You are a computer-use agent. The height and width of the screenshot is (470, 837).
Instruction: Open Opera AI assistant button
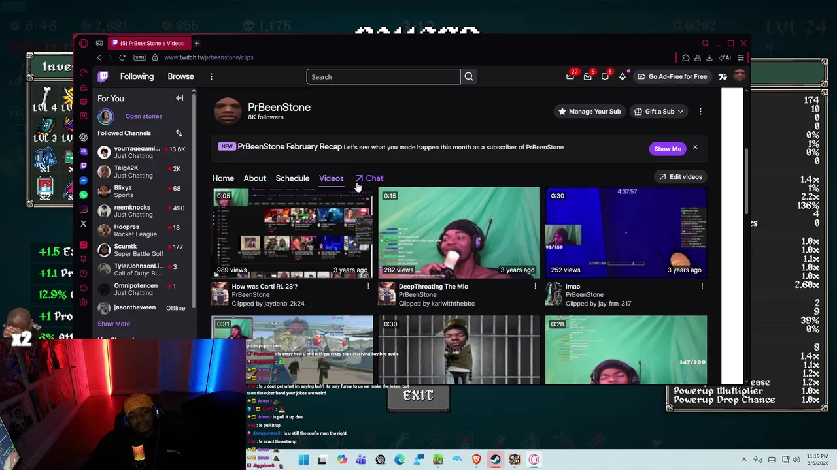tap(725, 57)
